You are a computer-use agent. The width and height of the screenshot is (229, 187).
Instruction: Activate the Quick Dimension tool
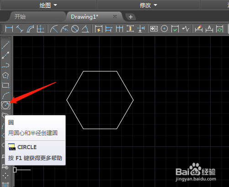coord(99,29)
